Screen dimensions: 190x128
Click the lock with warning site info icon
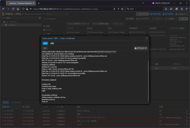coord(27,9)
